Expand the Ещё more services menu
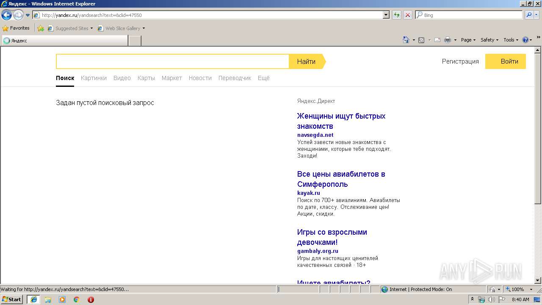 click(263, 78)
